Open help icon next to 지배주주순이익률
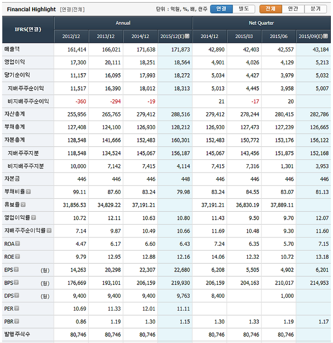333x343 pixels. 49,230
